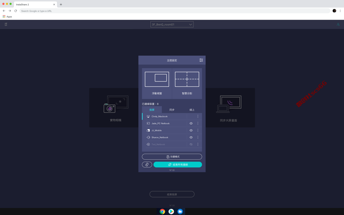
Task: Open the 同步大屏畫面 sync screen tile
Action: coord(230,107)
